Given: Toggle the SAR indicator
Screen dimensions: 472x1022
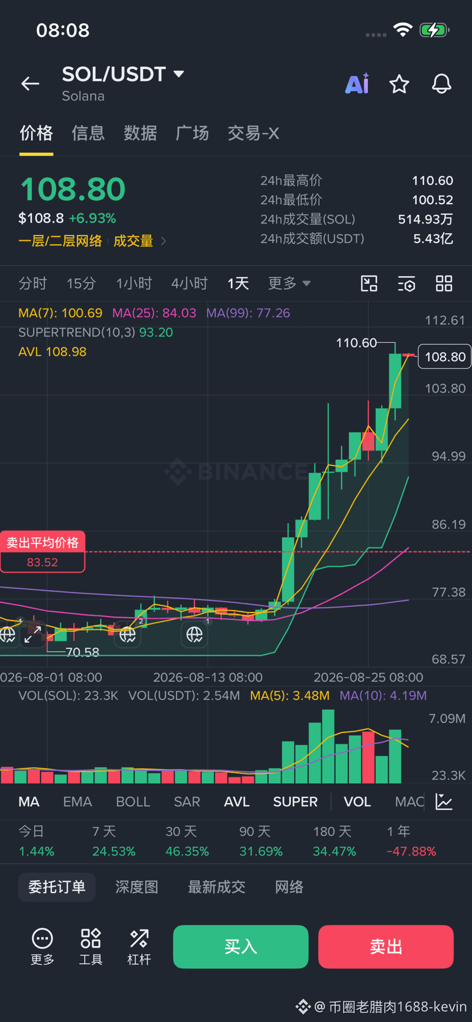Looking at the screenshot, I should (x=187, y=801).
